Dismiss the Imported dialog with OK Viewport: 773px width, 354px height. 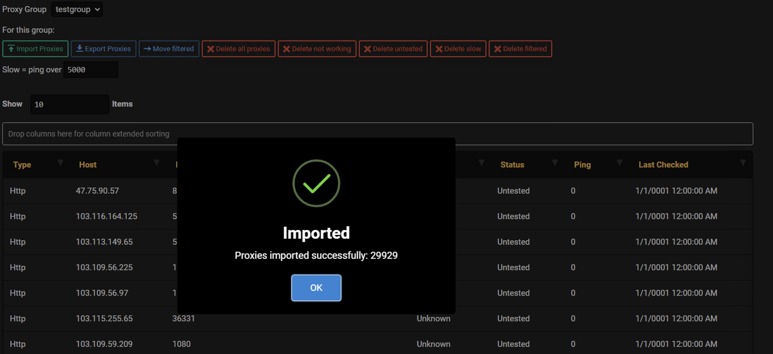(316, 288)
